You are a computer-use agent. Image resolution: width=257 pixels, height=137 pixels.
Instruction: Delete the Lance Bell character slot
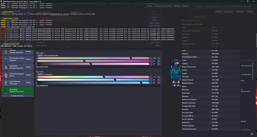coord(28,67)
